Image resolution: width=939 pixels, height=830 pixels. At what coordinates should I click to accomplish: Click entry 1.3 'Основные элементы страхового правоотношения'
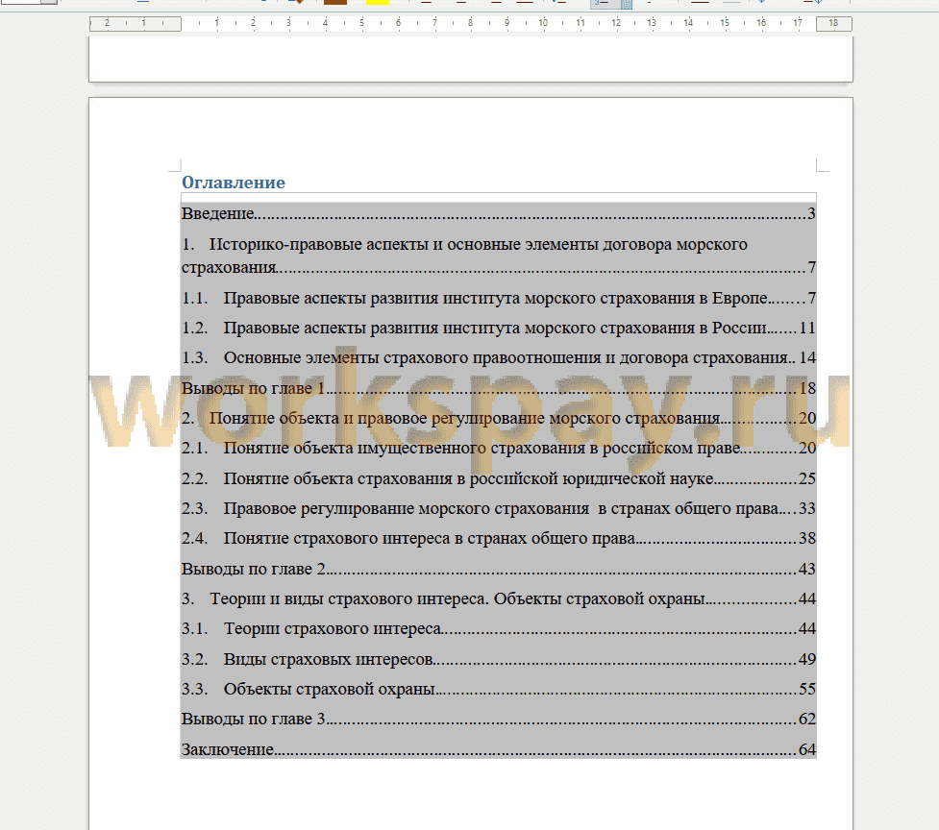[x=498, y=358]
